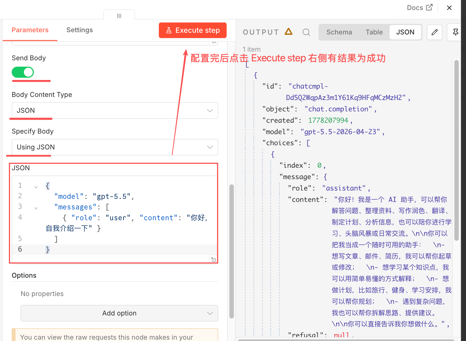The width and height of the screenshot is (466, 341).
Task: Click the panel drag handle at top
Action: (119, 16)
